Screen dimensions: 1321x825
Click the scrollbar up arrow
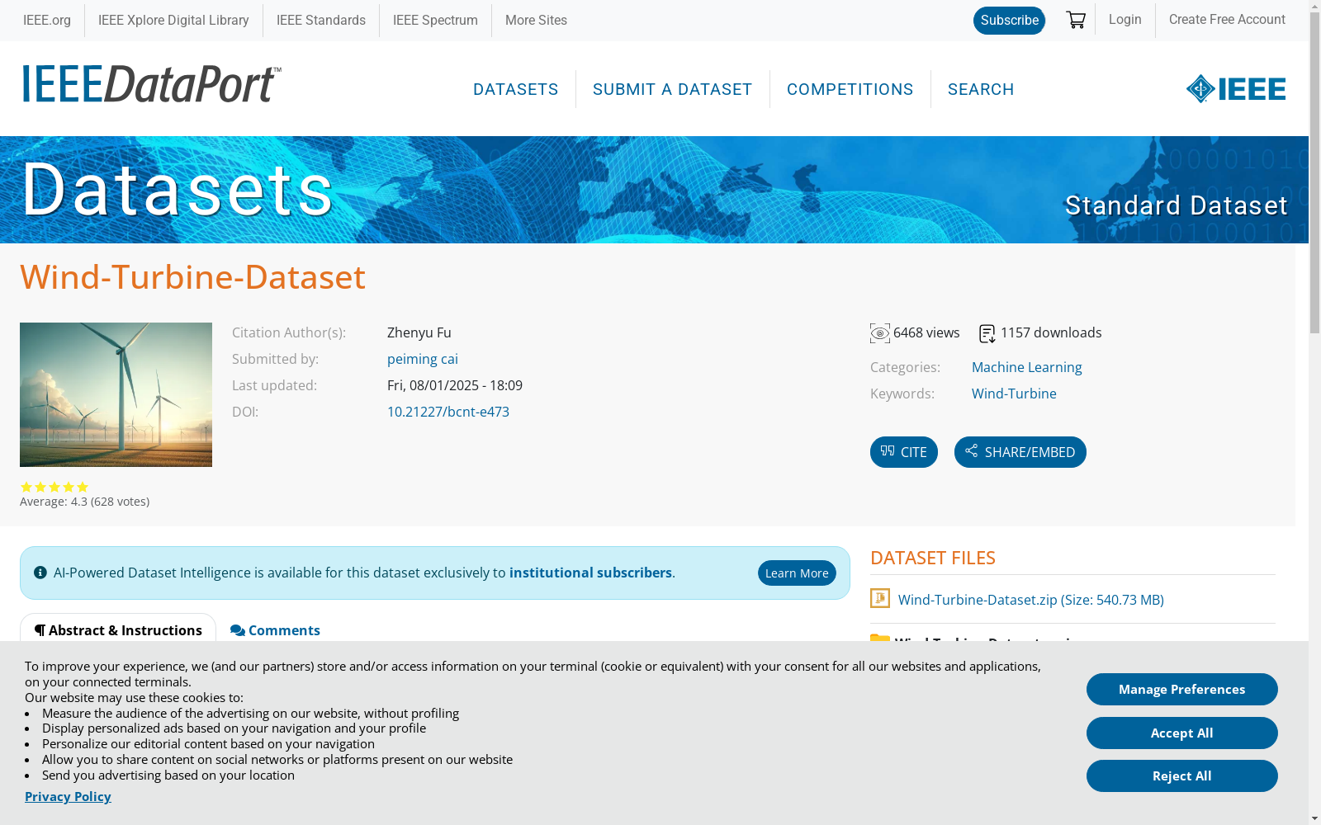pyautogui.click(x=1314, y=7)
